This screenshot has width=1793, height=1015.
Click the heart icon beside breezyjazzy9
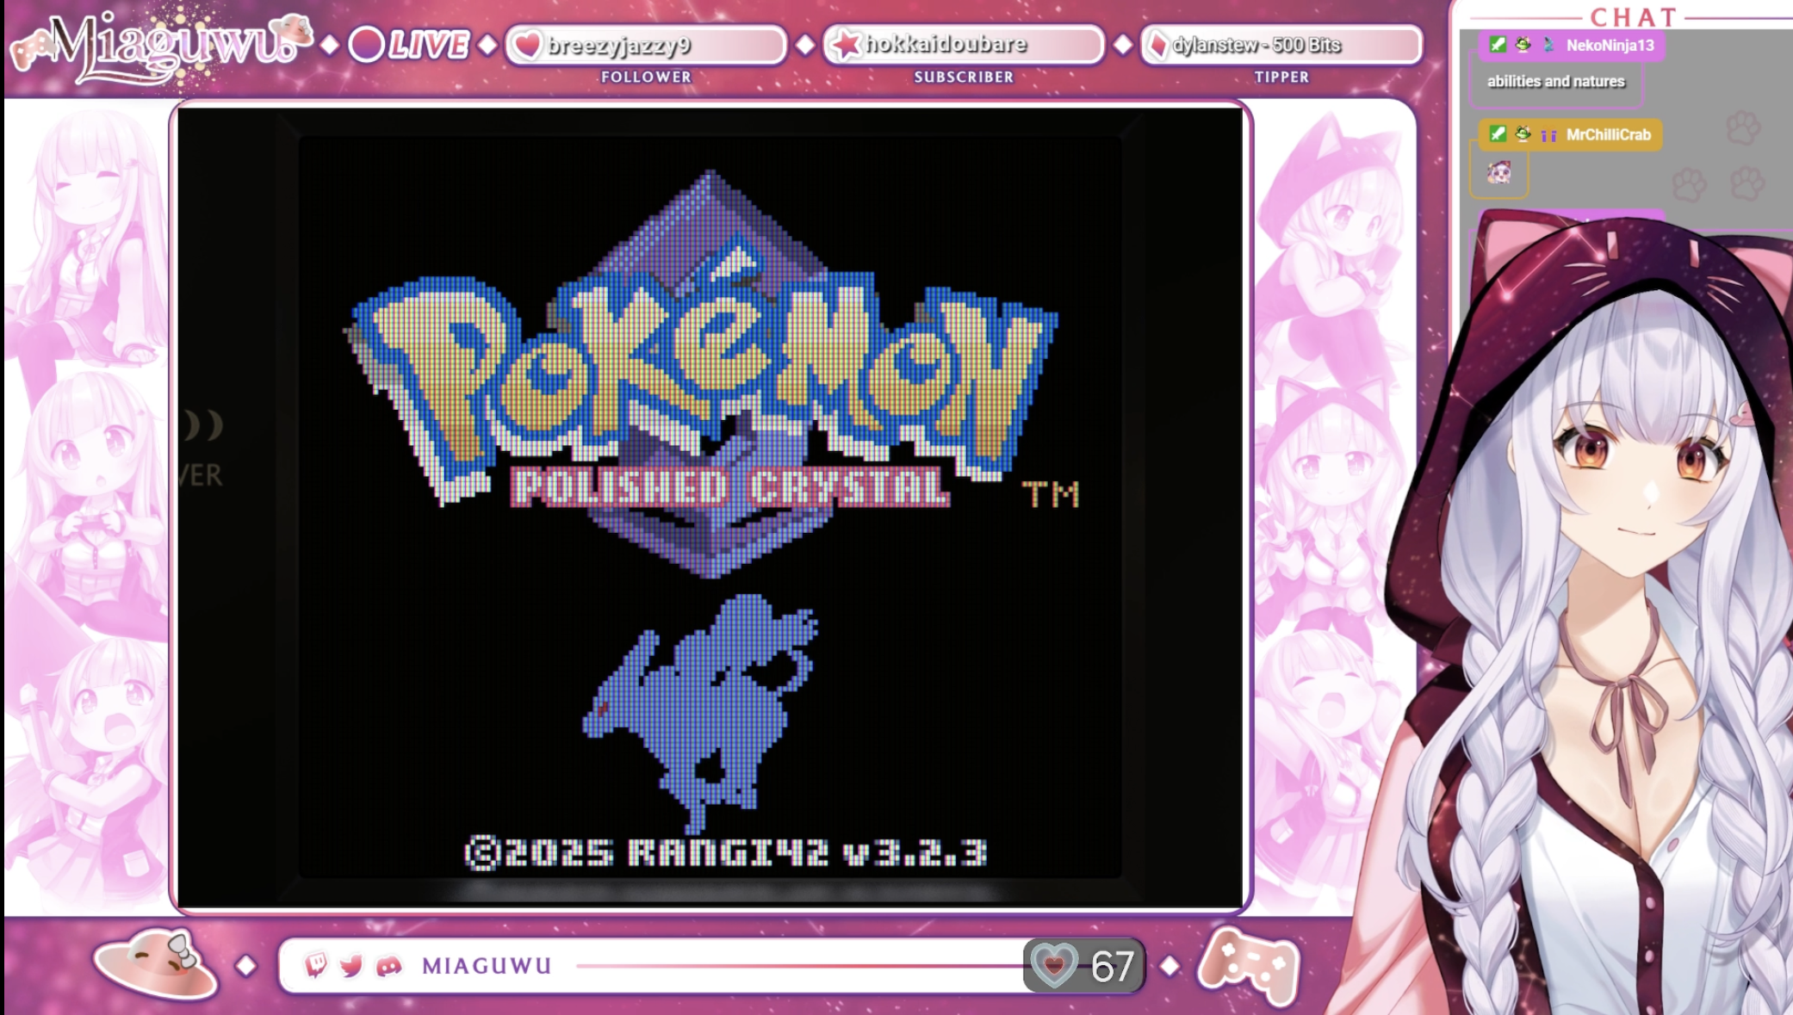pos(528,45)
